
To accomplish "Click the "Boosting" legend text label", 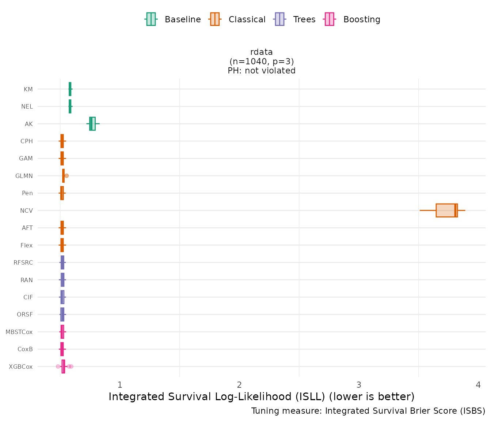I will (x=362, y=19).
